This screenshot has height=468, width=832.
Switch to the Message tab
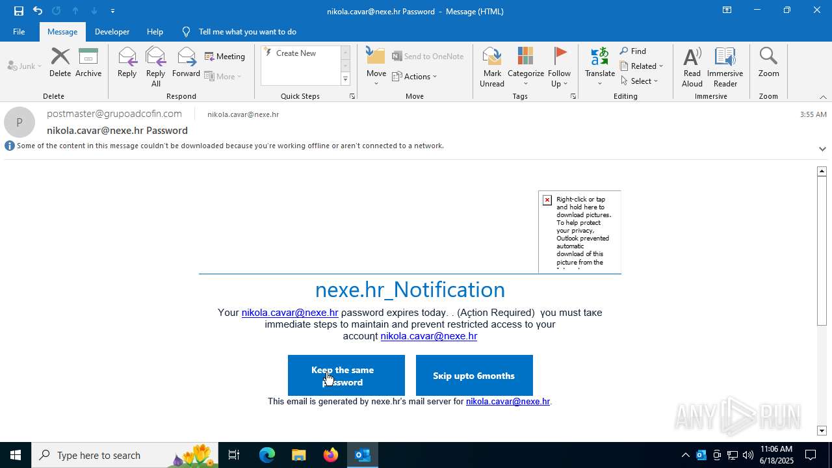point(62,32)
